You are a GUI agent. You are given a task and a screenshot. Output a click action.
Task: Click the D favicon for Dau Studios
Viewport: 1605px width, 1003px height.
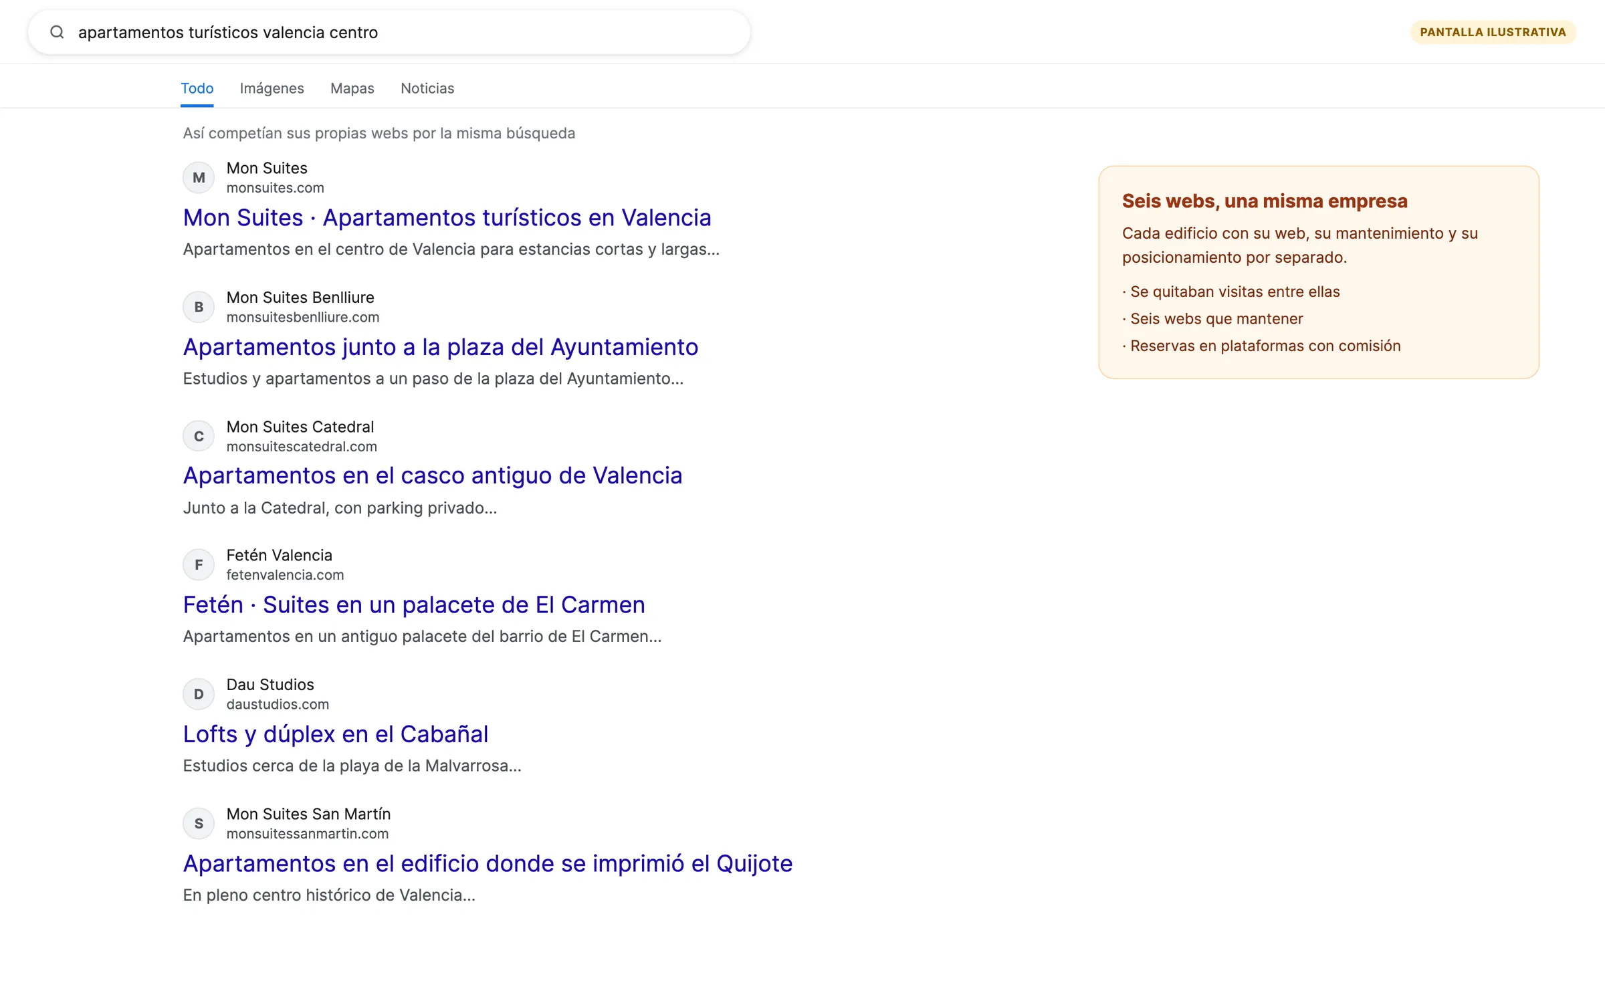[x=199, y=694]
